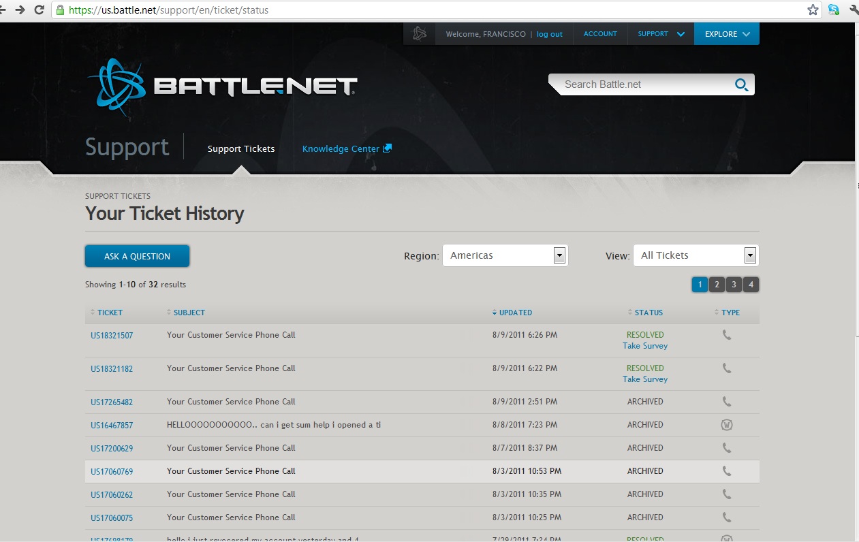Screen dimensions: 859x542
Task: Go to results page 4
Action: click(x=751, y=285)
